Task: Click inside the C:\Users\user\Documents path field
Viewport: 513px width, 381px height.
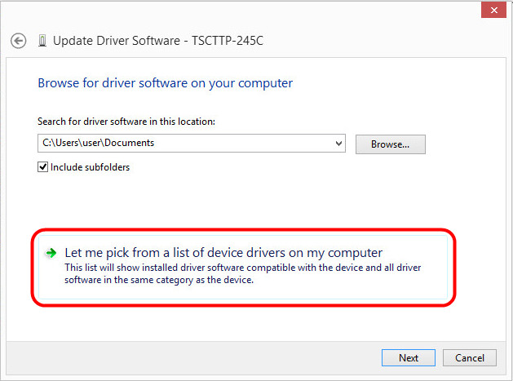Action: coord(188,144)
